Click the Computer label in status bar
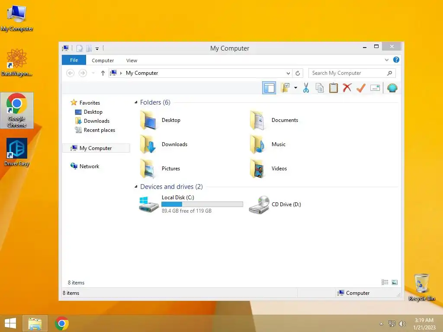Screen dimensions: 443x332 point(358,293)
